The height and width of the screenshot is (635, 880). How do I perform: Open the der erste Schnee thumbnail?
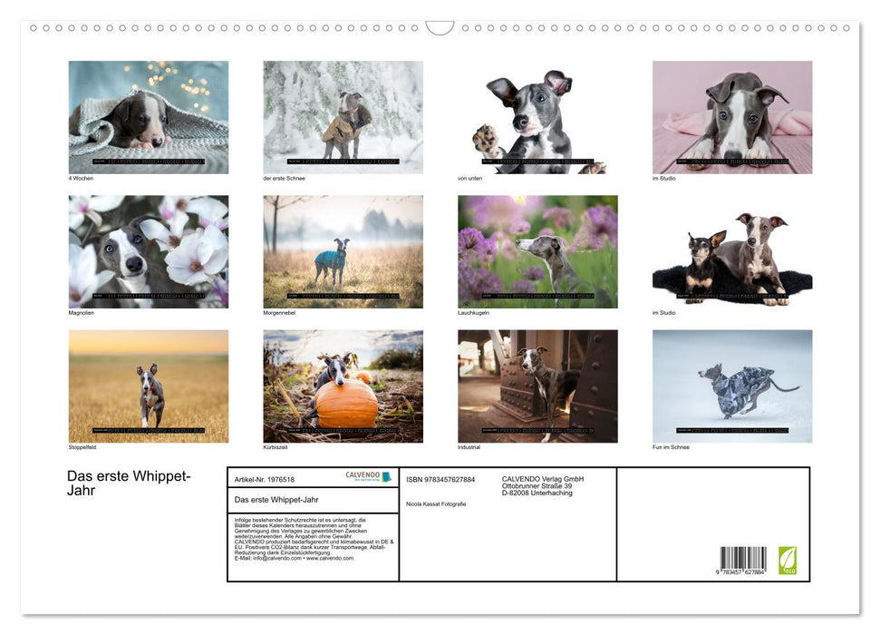343,115
